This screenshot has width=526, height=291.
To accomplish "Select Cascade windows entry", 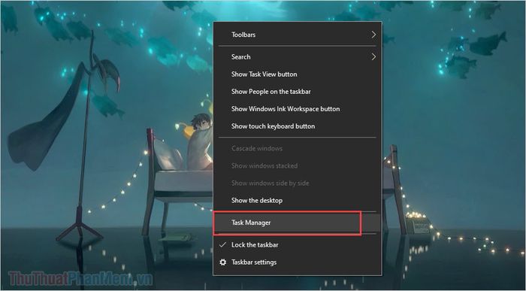I will coord(298,148).
